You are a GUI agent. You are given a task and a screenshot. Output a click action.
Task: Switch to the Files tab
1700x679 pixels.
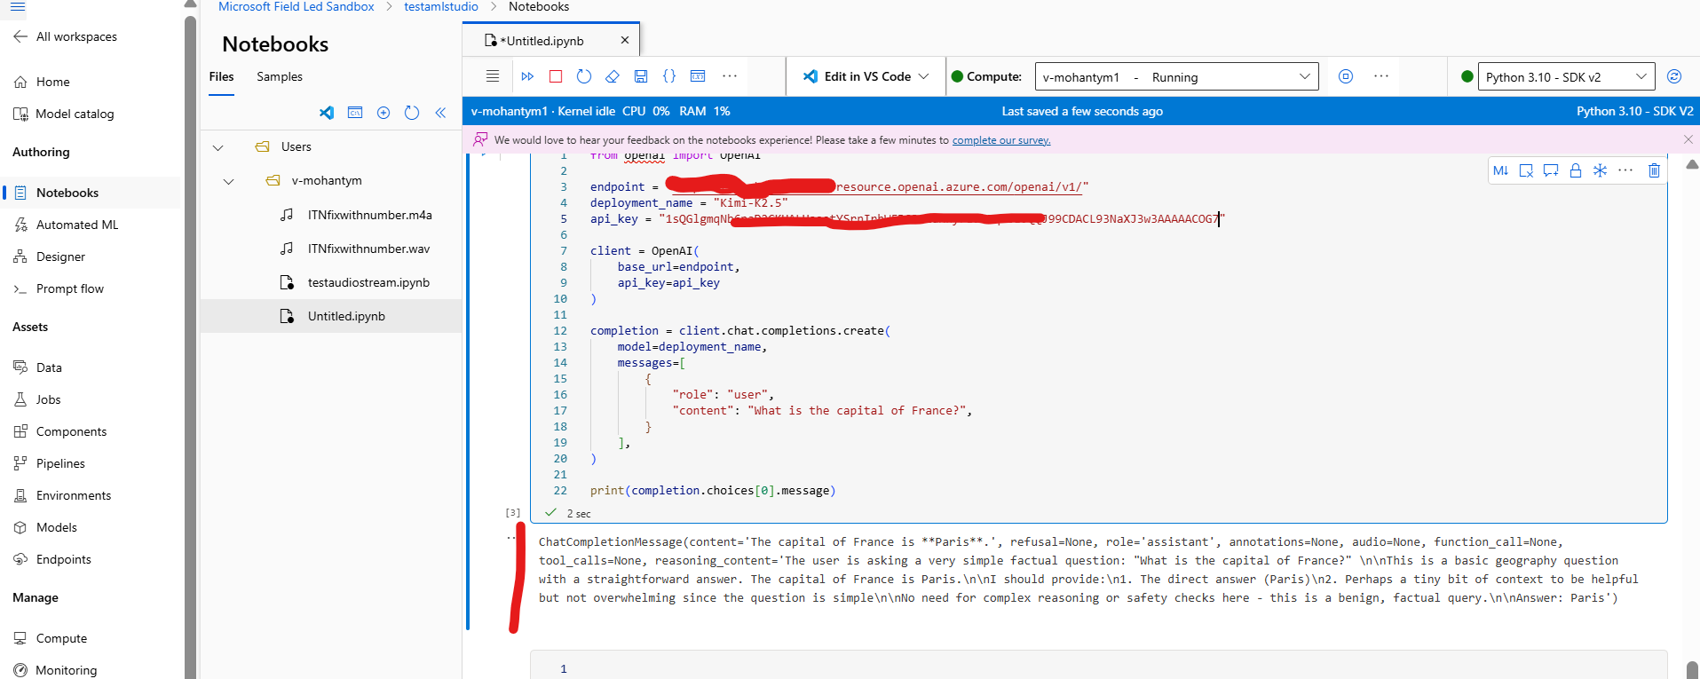coord(222,76)
